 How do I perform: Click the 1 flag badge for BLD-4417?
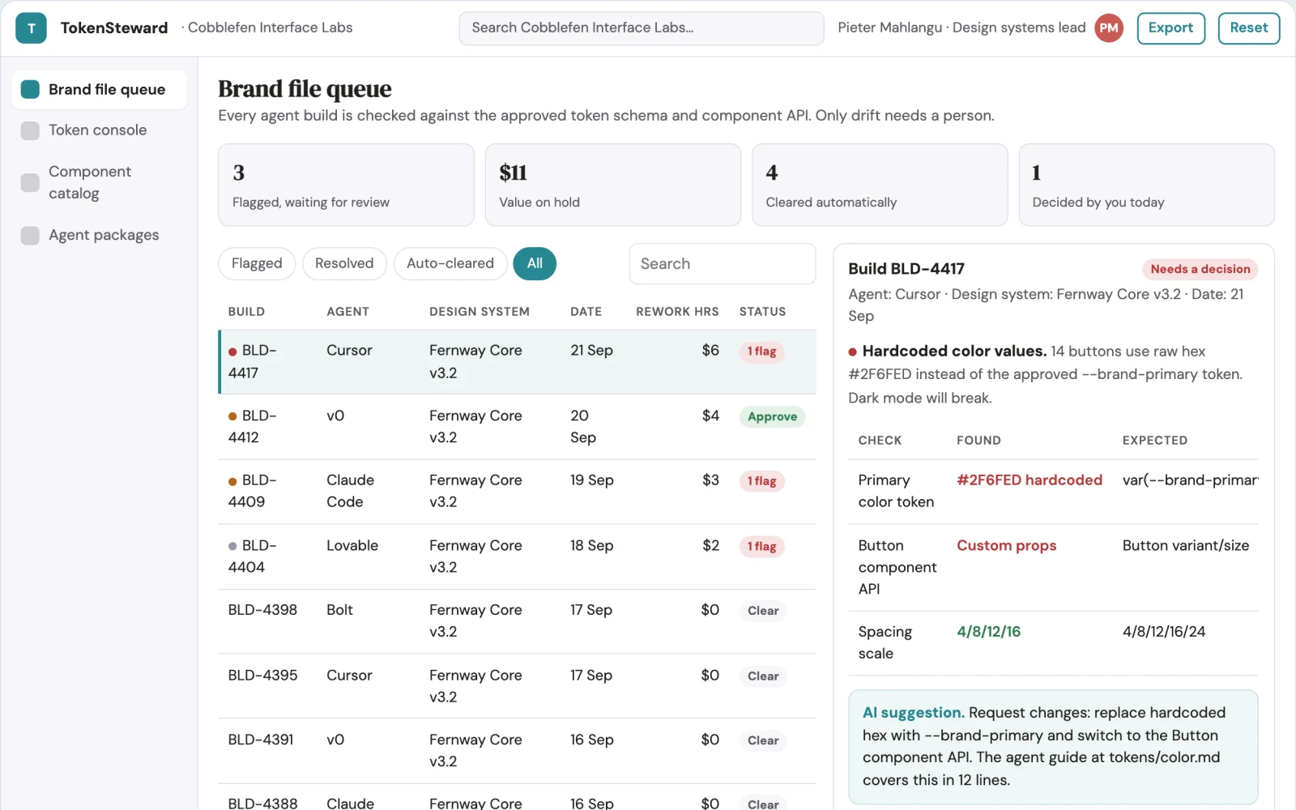[x=761, y=352]
